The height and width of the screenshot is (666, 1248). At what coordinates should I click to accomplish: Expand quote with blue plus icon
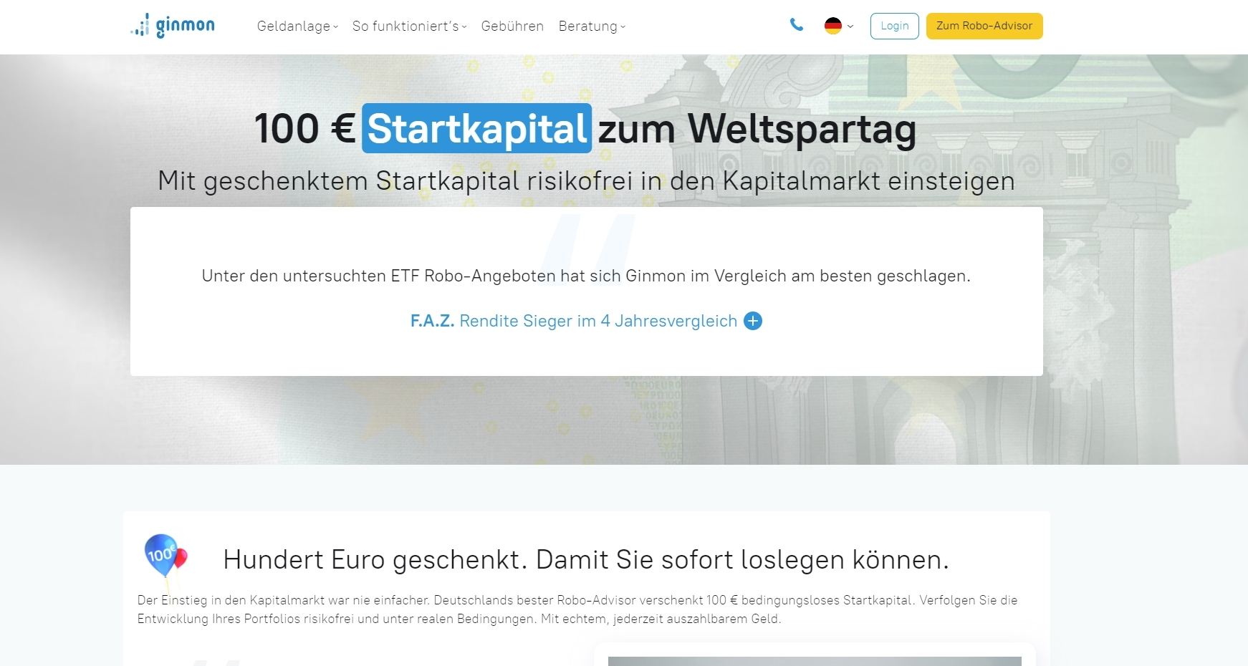tap(753, 321)
